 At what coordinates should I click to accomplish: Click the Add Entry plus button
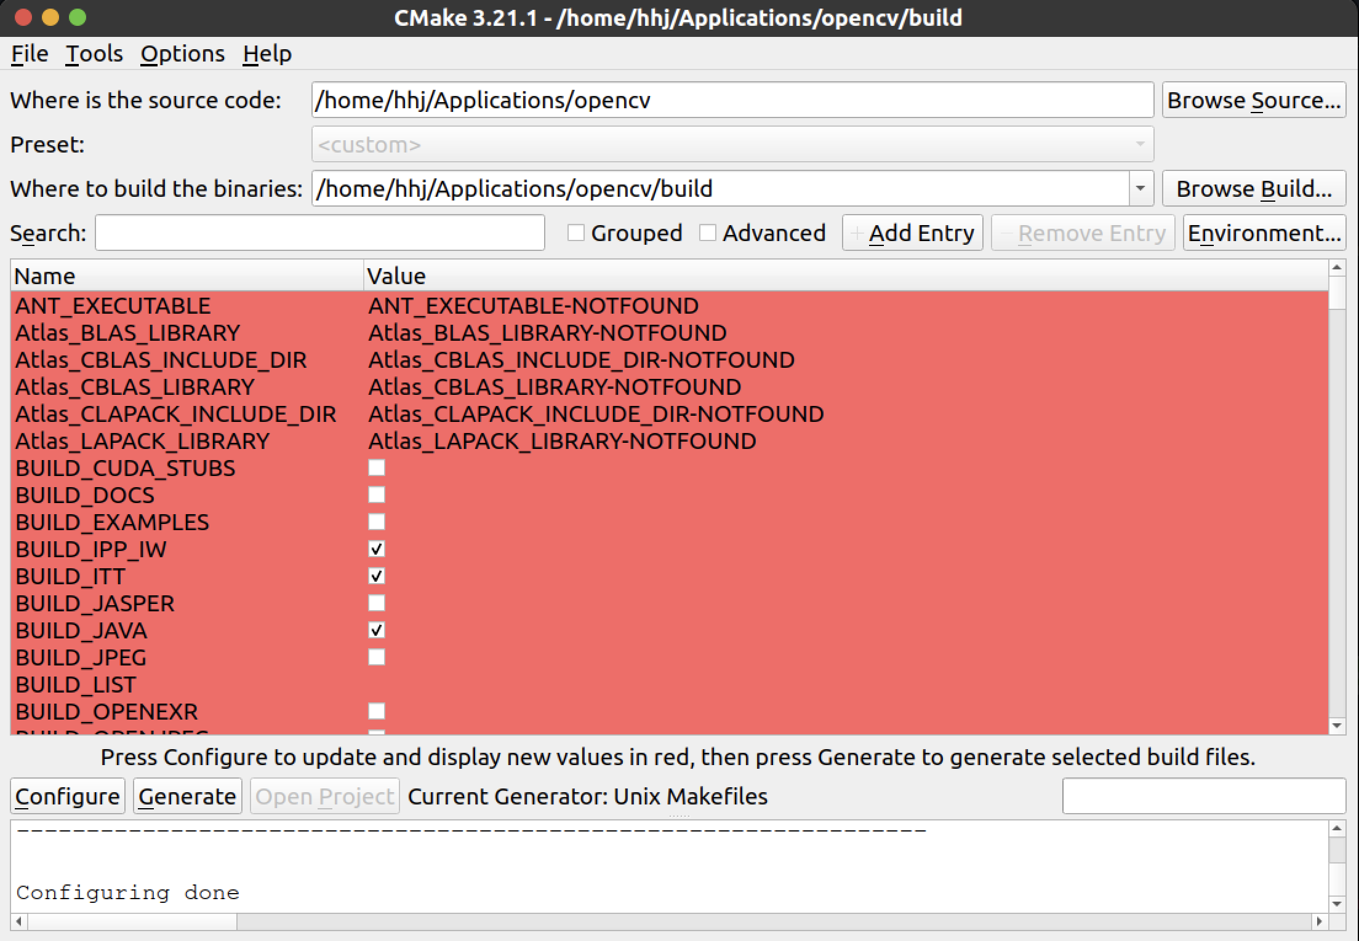[912, 233]
